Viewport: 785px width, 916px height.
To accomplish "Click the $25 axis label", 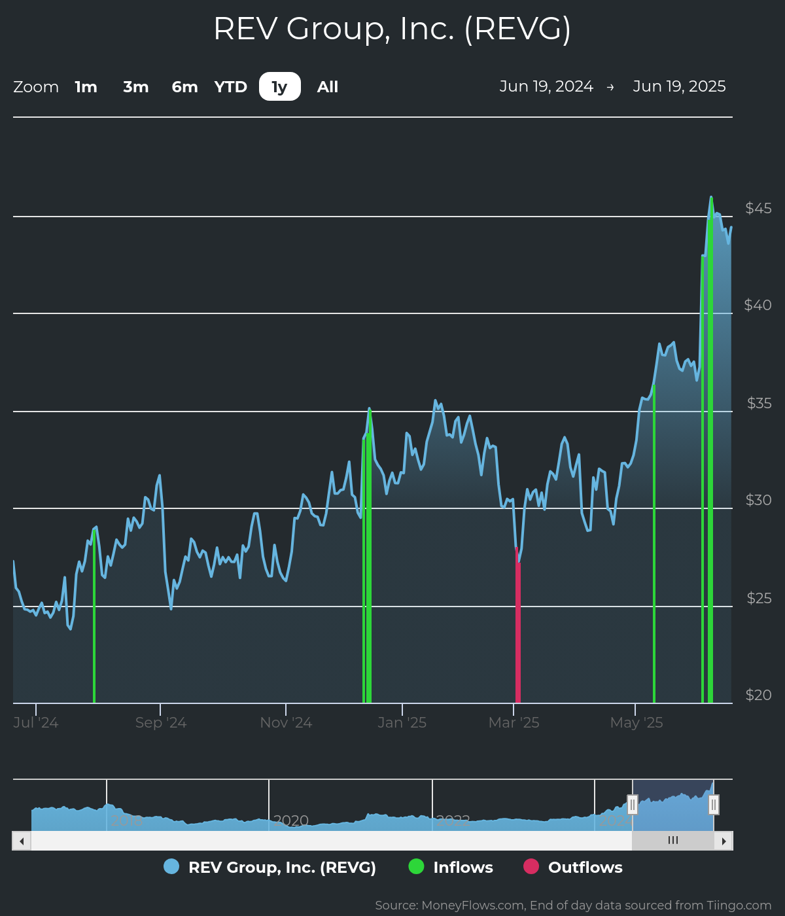I will coord(759,598).
